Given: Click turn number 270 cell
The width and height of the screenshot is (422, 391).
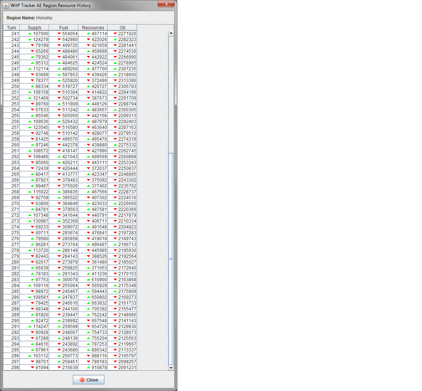Looking at the screenshot, I should 11,204.
